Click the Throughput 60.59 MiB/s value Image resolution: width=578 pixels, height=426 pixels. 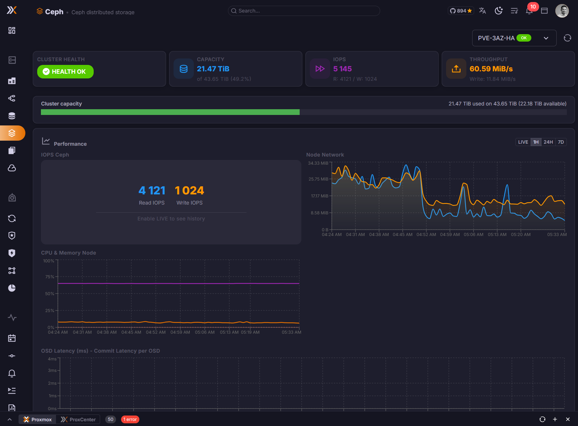491,69
